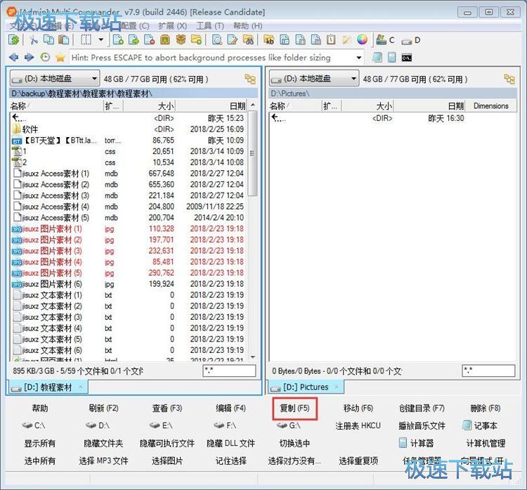Click the G:\ drive button
527x490 pixels.
[289, 426]
